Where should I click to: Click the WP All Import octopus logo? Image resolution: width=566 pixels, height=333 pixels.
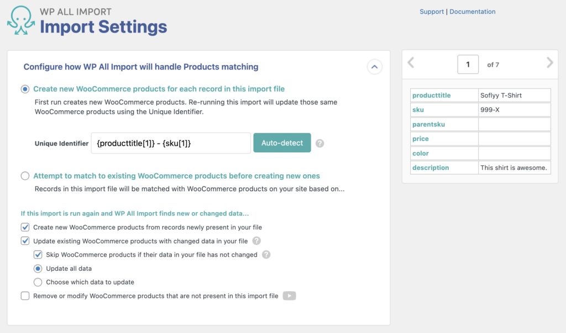[21, 20]
